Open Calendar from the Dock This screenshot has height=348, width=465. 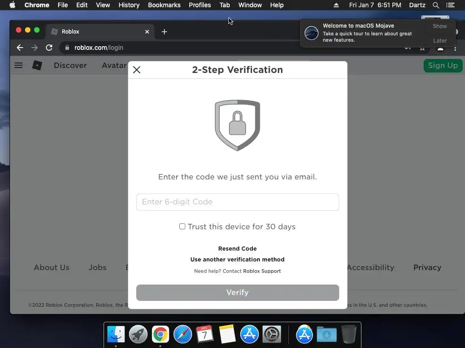tap(205, 334)
